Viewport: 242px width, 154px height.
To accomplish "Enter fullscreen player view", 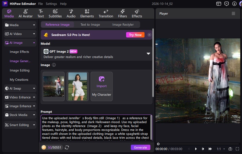I will click(x=237, y=149).
